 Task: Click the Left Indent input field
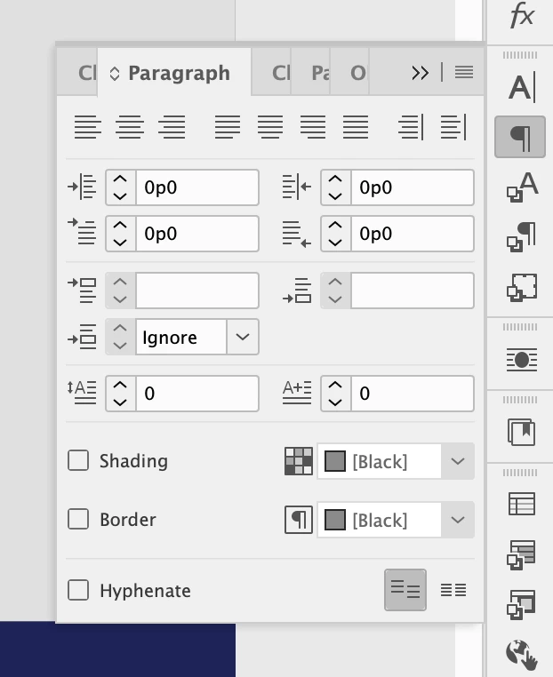pos(196,188)
